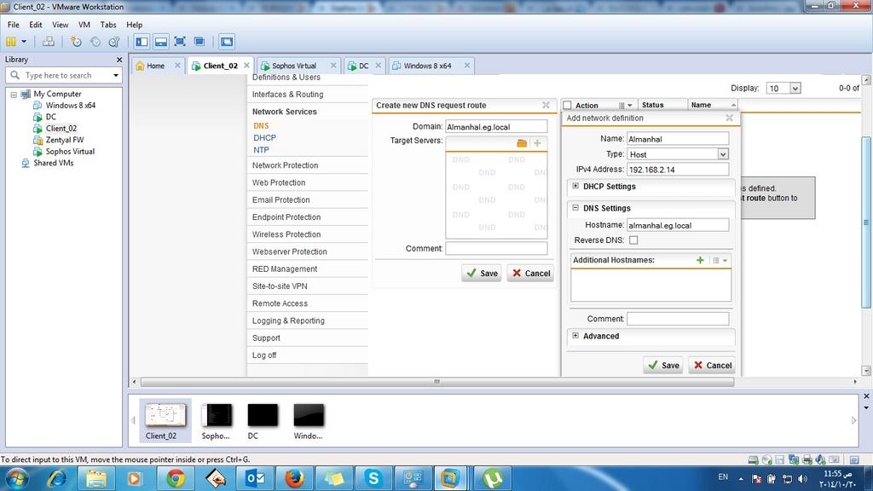Collapse the My Computer tree node
Screen dimensions: 873x491
pyautogui.click(x=14, y=95)
